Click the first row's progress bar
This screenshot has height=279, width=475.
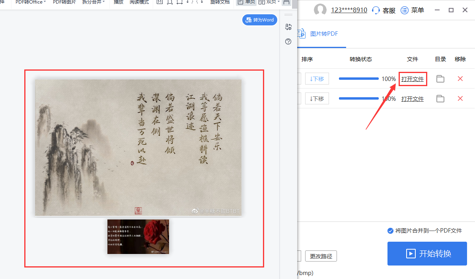click(359, 79)
